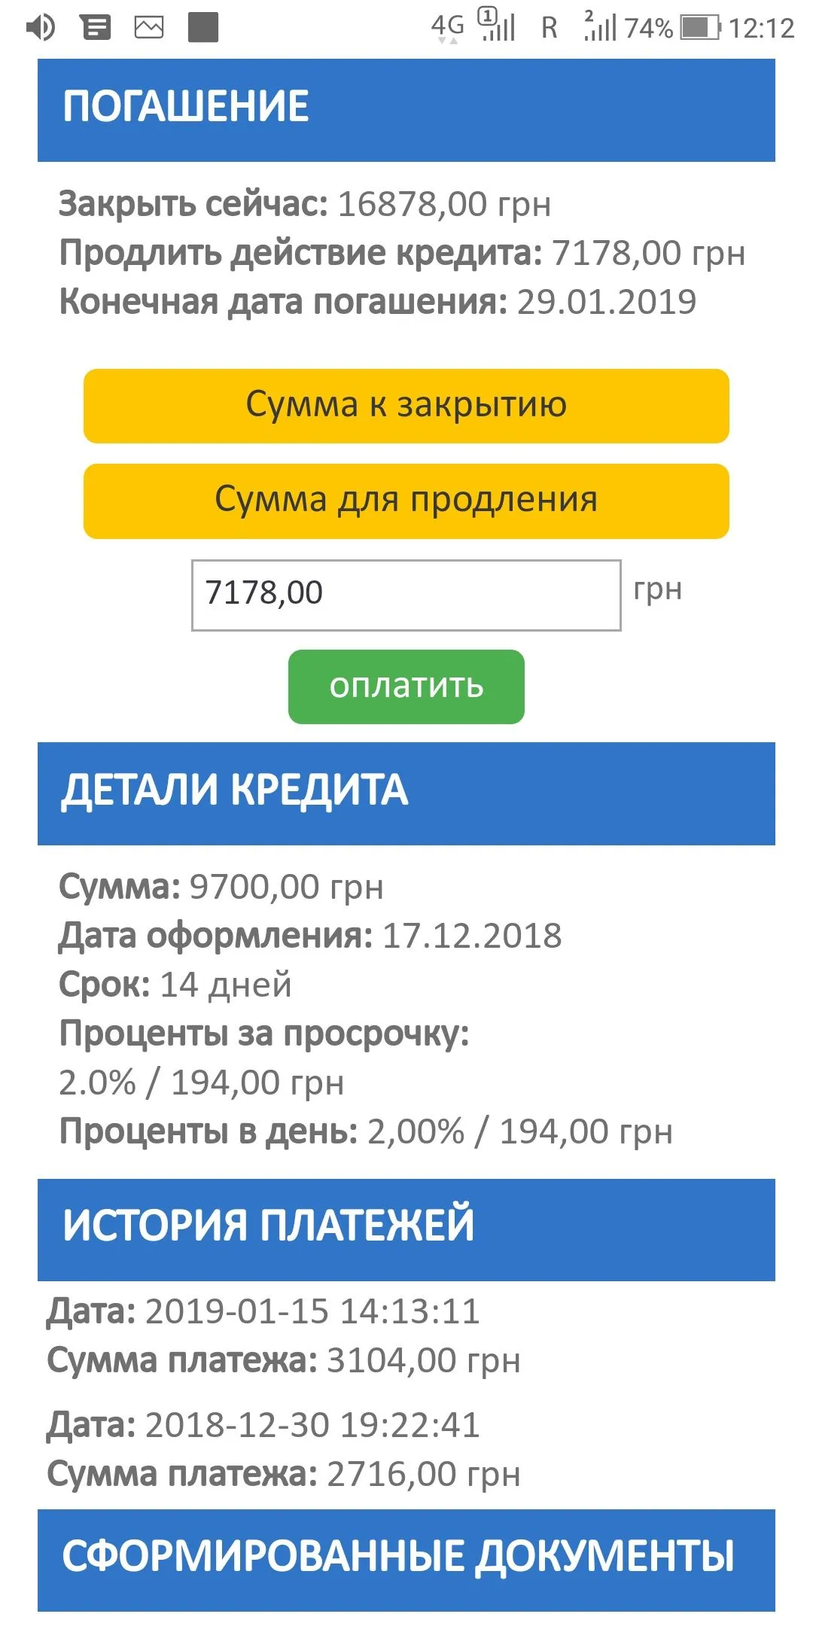Collapse the "ИСТОРИЯ ПЛАТЕЖЕЙ" section header
Image resolution: width=813 pixels, height=1626 pixels.
tap(406, 1229)
